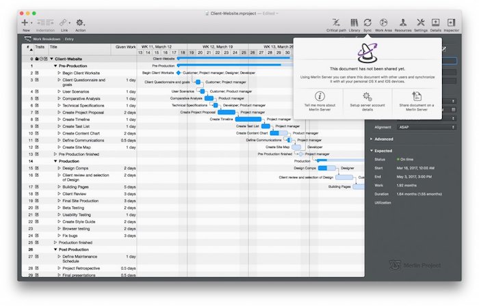Click the New (plus) toolbar icon
Screen dimensions: 479x306
tap(25, 23)
